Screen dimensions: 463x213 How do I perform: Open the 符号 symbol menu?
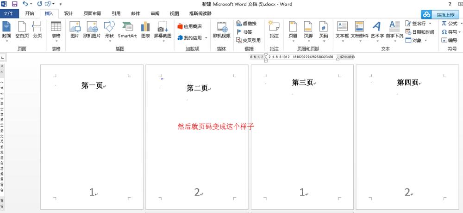[451, 32]
